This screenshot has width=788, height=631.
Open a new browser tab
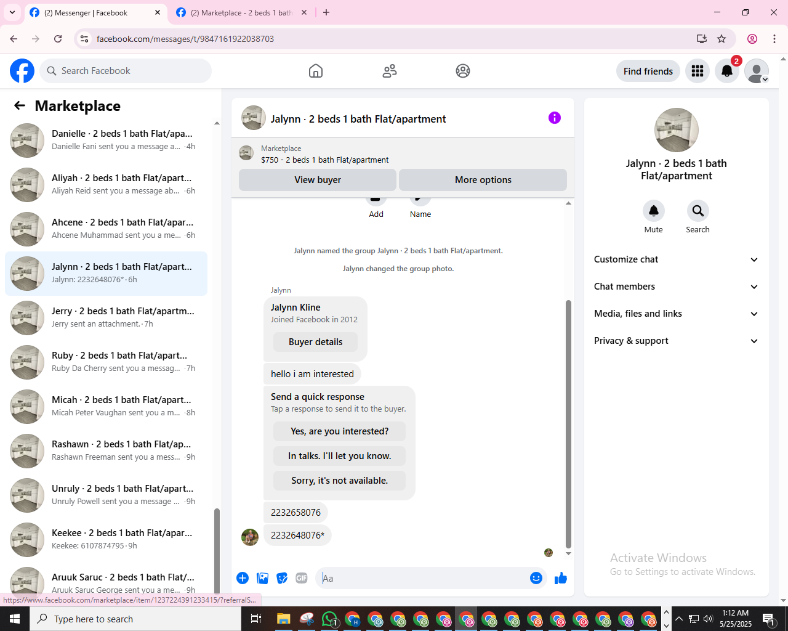pyautogui.click(x=326, y=12)
